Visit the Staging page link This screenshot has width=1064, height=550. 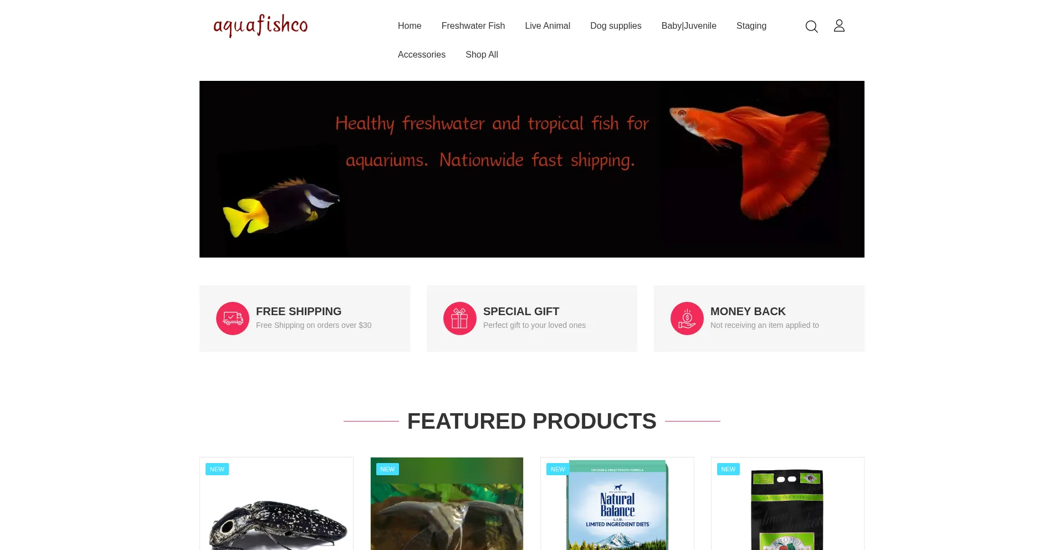(751, 25)
